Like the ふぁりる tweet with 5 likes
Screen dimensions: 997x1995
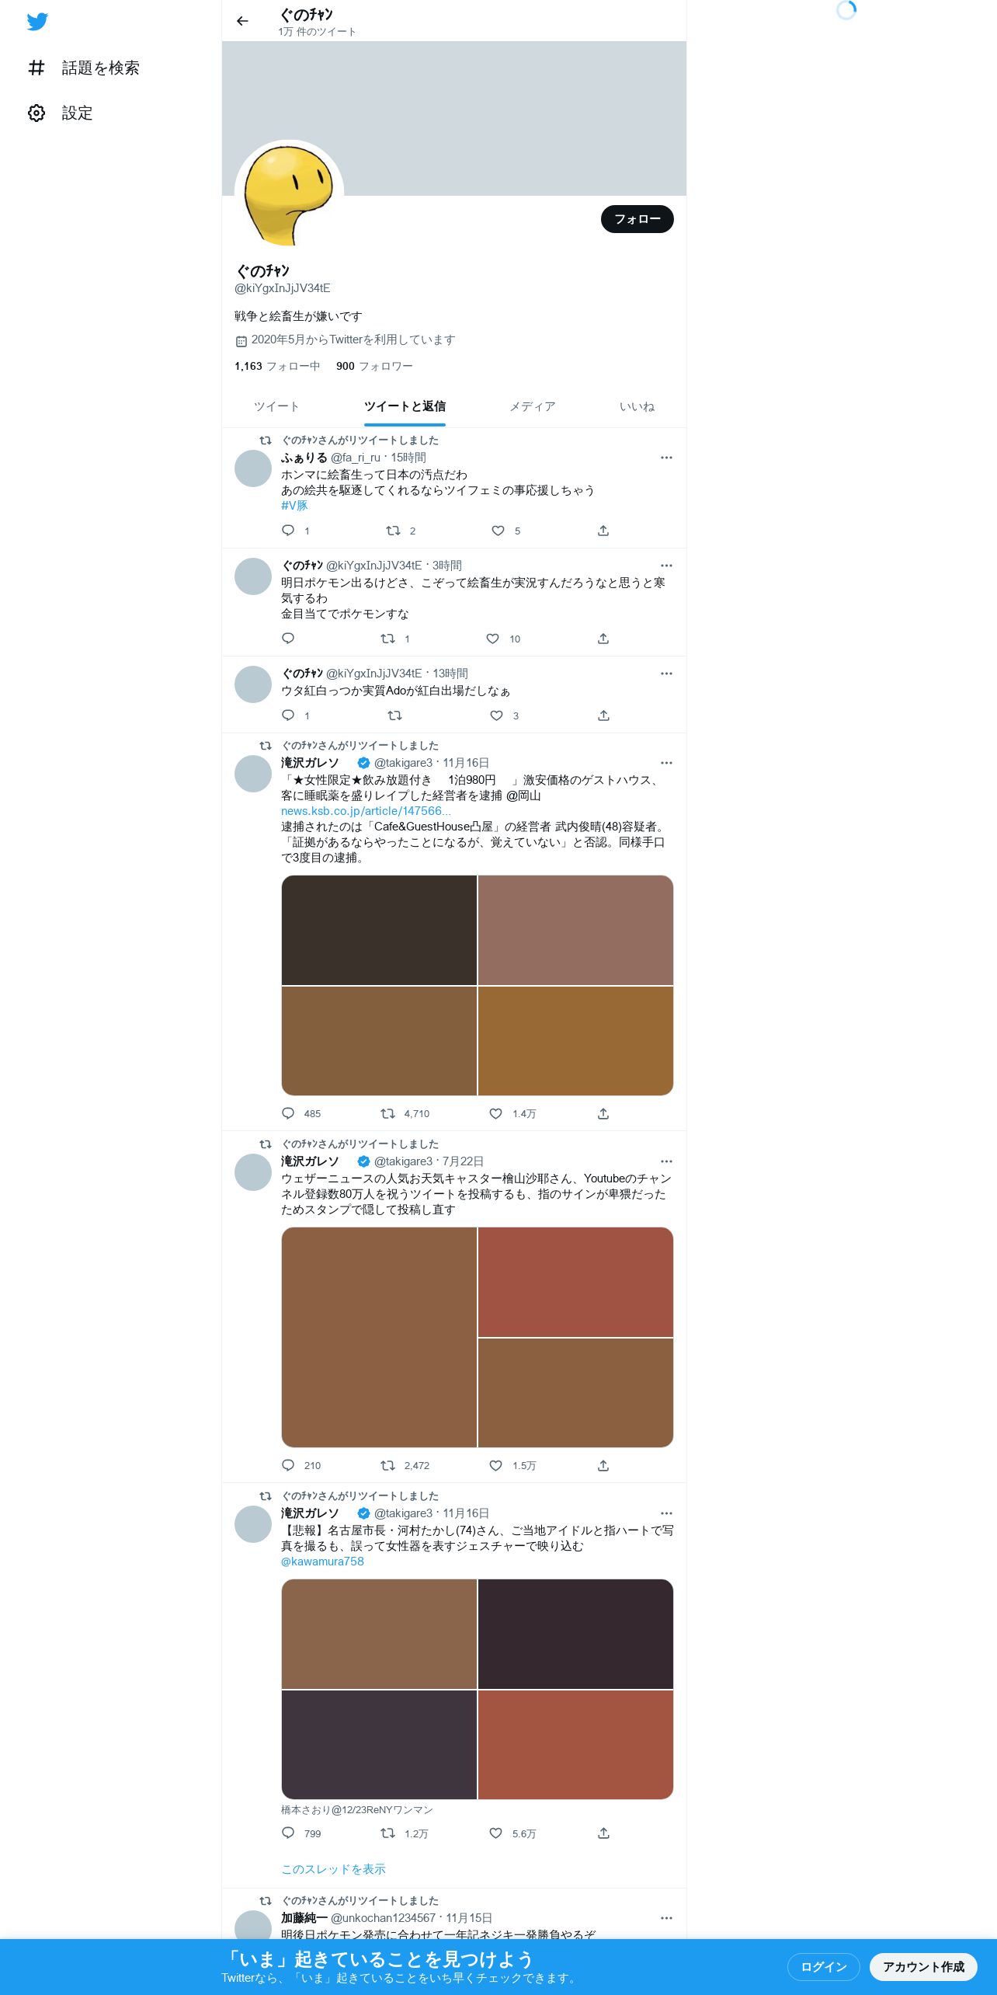498,531
